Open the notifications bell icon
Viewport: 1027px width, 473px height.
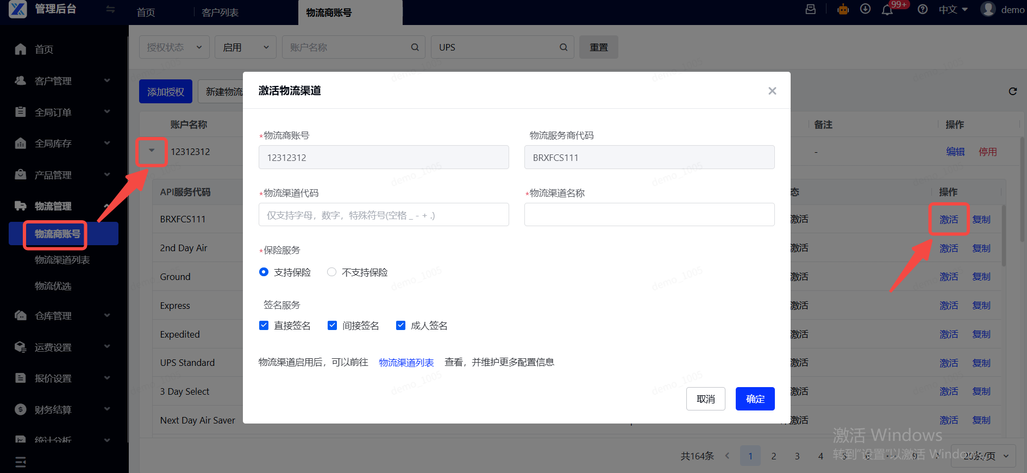point(887,10)
